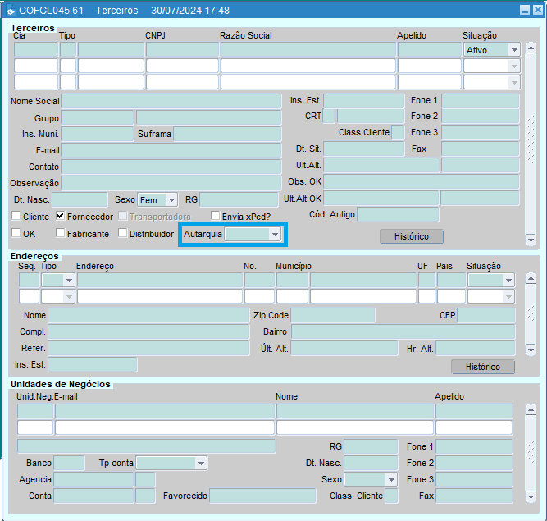Viewport: 547px width, 521px height.
Task: Click the Unidades de Negócios scrollbar down arrow
Action: pos(530,497)
